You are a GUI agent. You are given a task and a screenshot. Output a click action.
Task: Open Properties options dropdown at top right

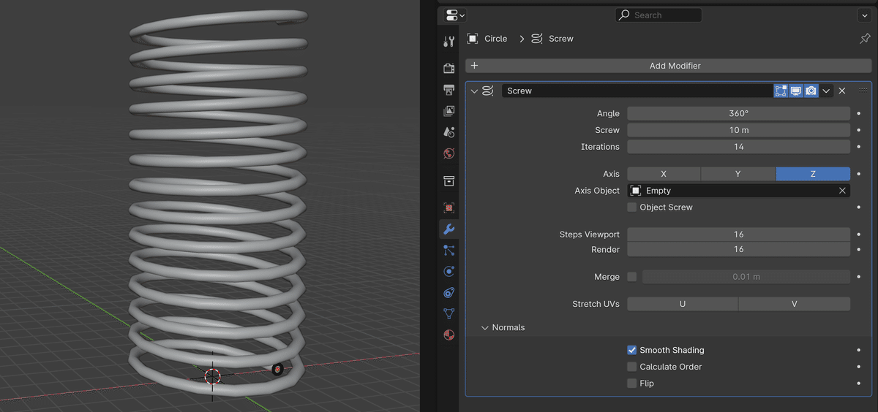(864, 15)
